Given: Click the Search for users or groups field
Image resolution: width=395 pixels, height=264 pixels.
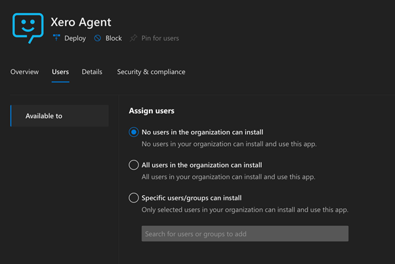Looking at the screenshot, I should (245, 234).
